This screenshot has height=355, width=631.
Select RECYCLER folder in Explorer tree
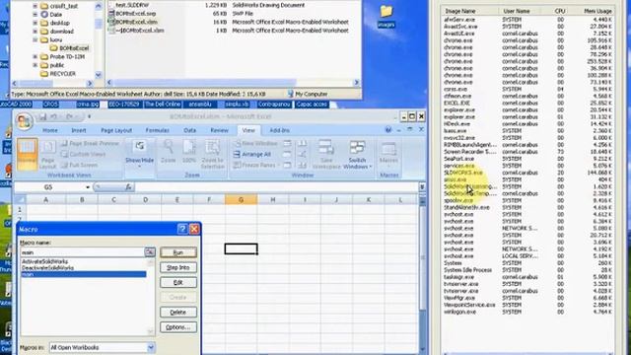(x=58, y=74)
